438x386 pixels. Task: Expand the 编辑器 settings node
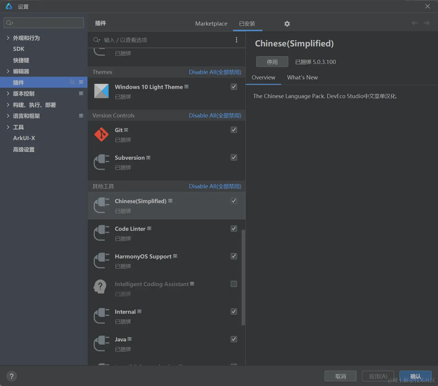(x=8, y=71)
